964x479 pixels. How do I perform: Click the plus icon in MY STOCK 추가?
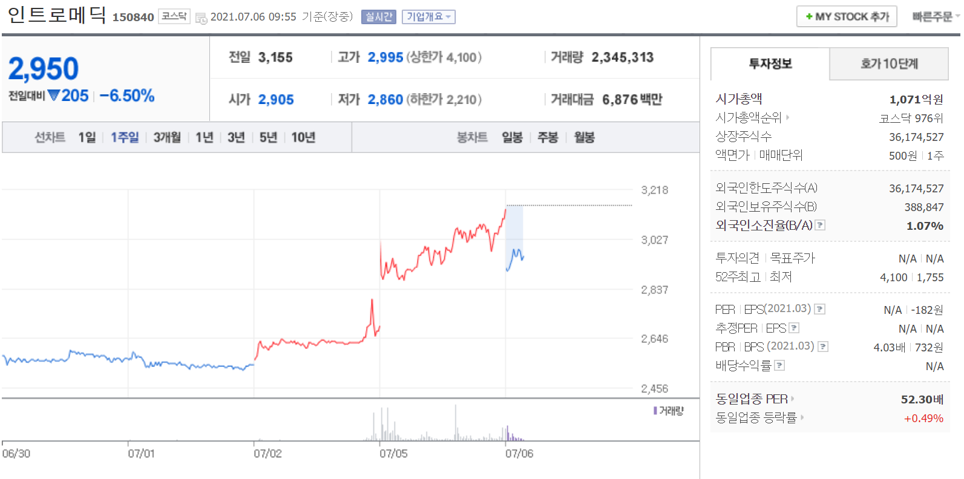click(809, 17)
